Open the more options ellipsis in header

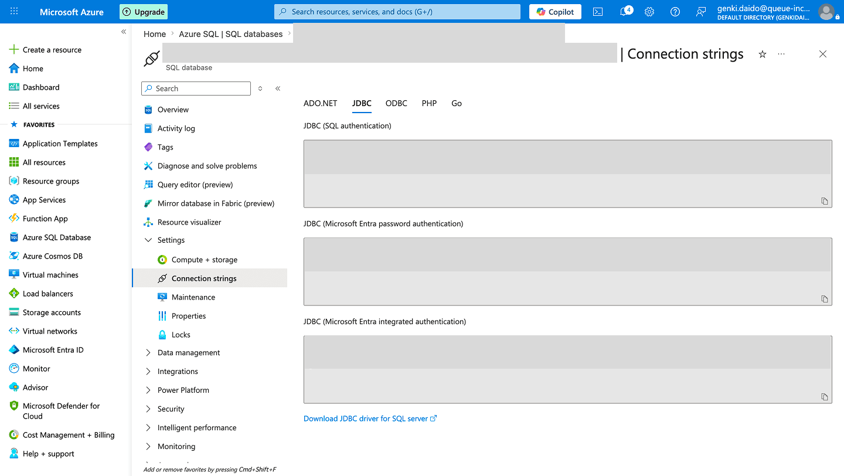point(781,54)
